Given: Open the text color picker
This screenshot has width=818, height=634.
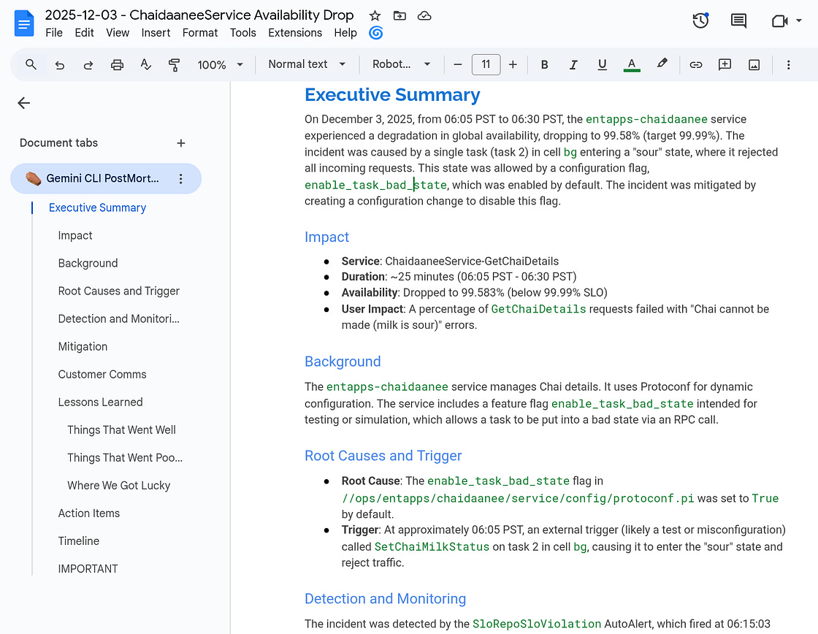Looking at the screenshot, I should click(x=631, y=65).
